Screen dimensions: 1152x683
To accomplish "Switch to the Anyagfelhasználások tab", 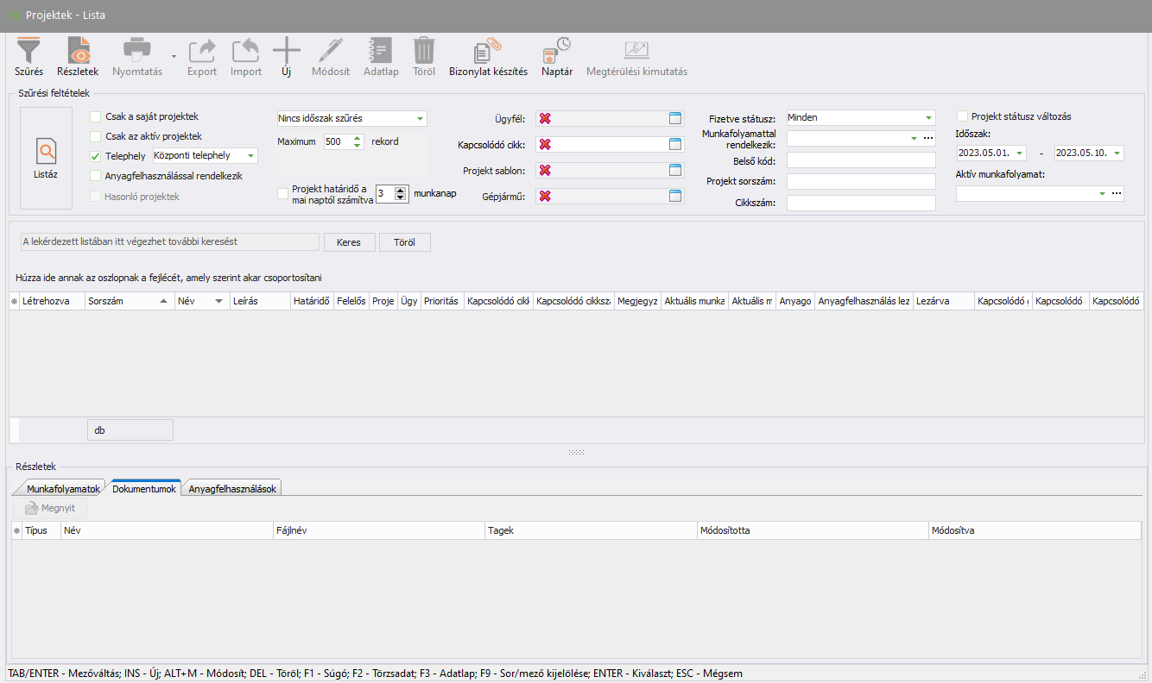I will tap(232, 489).
